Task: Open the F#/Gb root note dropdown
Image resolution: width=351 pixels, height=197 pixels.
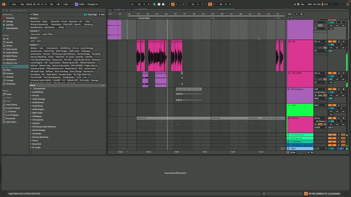Action: (x=82, y=4)
